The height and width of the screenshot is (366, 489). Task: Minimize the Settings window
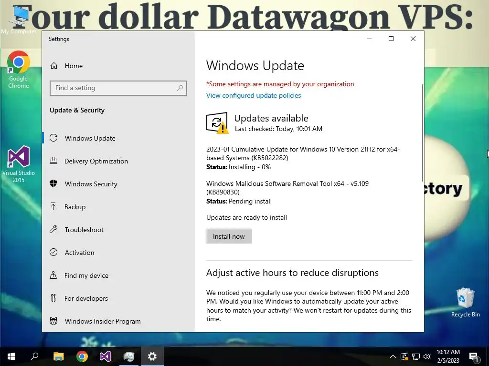click(x=369, y=39)
